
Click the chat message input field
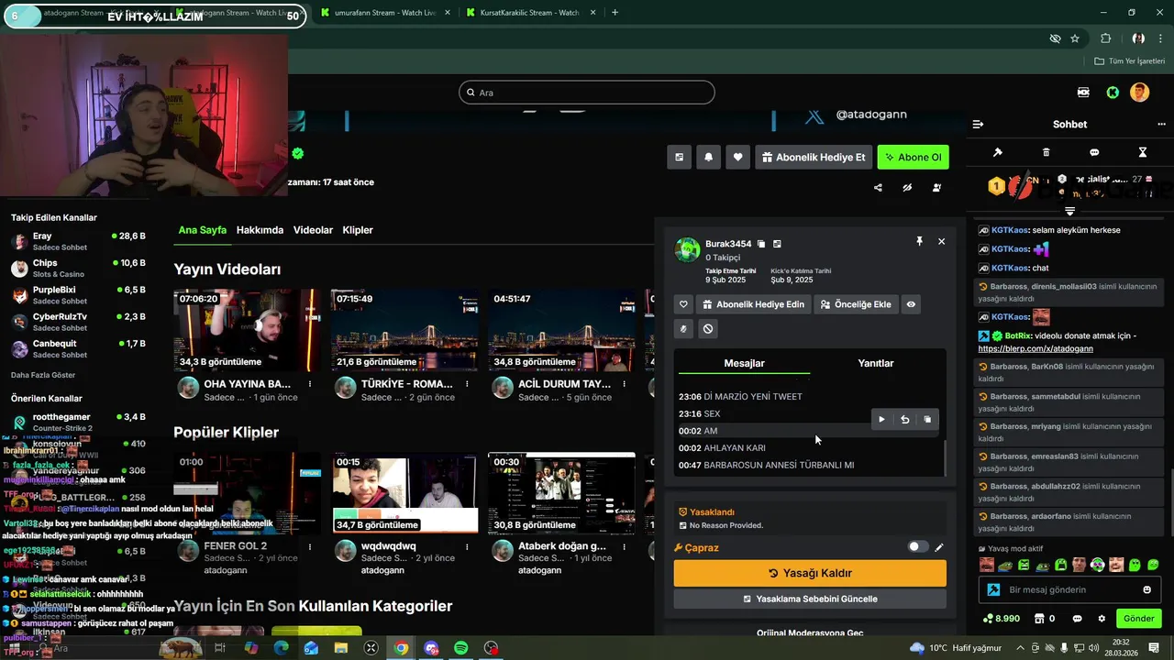(1069, 589)
